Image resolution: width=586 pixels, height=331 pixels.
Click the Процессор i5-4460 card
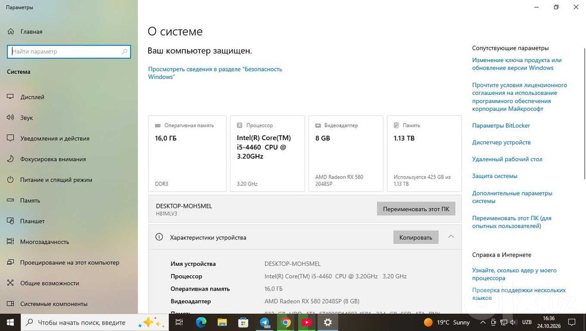268,153
